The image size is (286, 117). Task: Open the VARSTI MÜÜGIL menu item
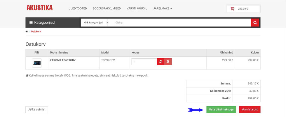tap(137, 8)
